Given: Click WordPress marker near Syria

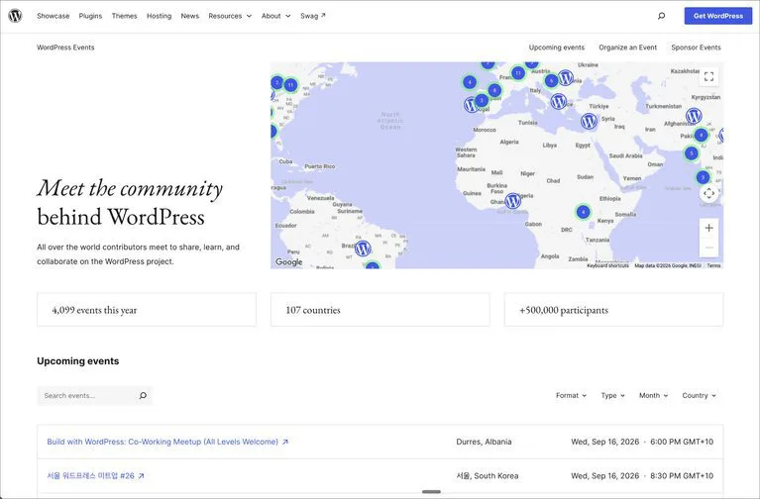Looking at the screenshot, I should pos(589,121).
